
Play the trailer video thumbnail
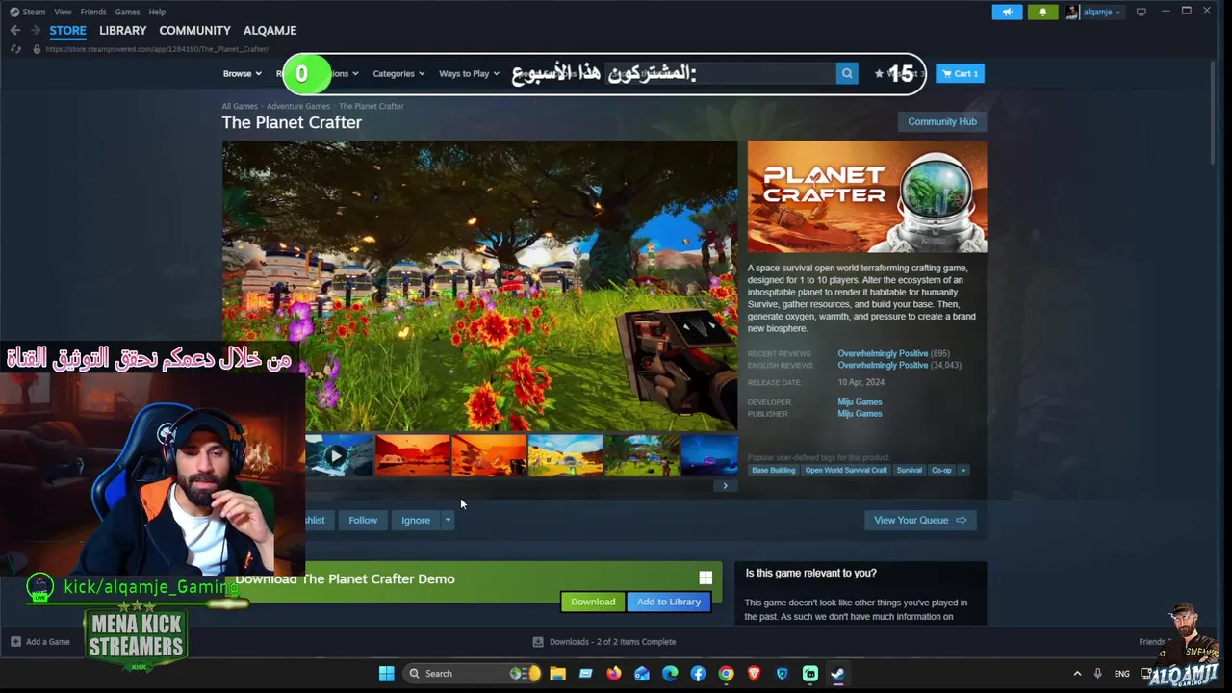[336, 455]
